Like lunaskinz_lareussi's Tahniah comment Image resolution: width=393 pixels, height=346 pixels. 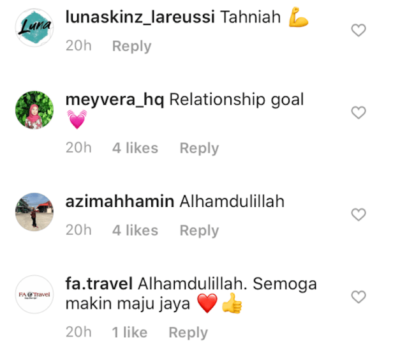click(359, 30)
